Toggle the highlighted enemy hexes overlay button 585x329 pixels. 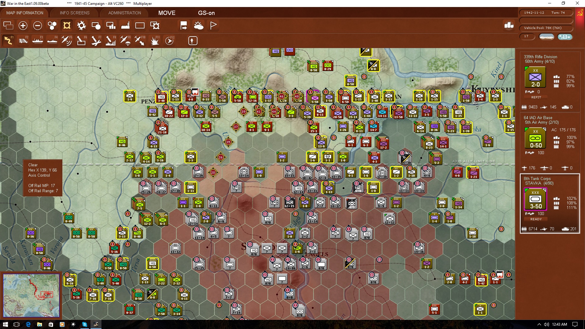tap(67, 26)
